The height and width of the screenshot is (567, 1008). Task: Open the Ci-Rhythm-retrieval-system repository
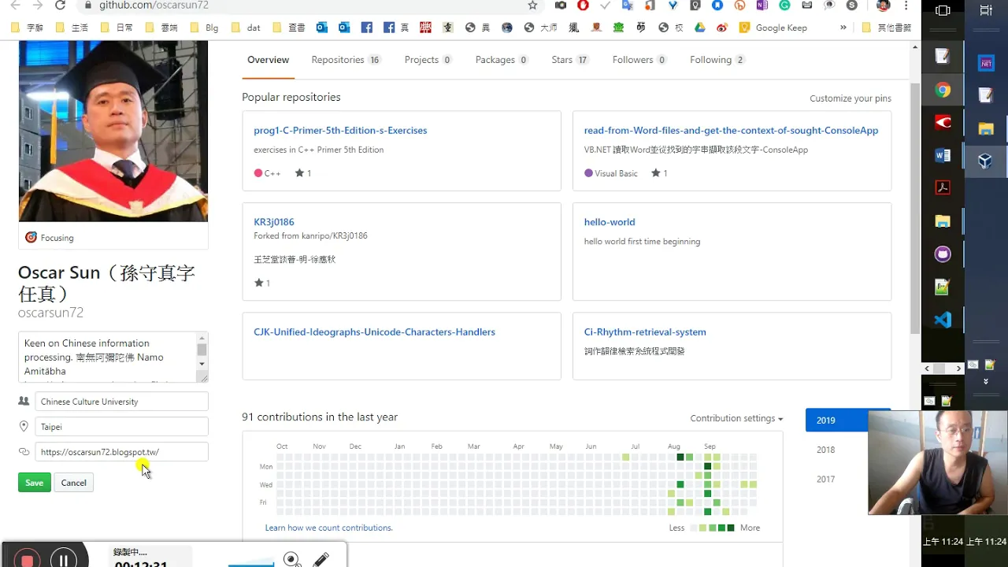point(645,332)
